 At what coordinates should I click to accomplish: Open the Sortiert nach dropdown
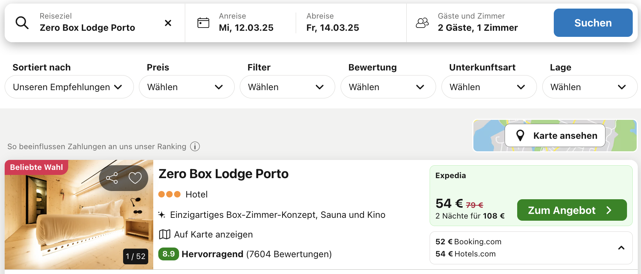coord(69,87)
